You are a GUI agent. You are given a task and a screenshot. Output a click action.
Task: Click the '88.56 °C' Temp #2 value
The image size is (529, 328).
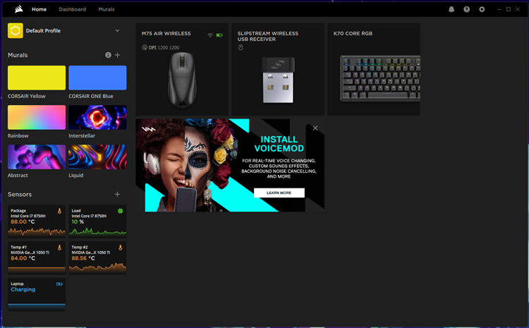tap(83, 258)
